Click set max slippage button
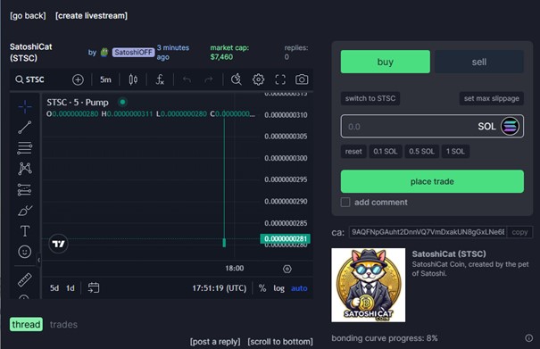 (x=492, y=98)
